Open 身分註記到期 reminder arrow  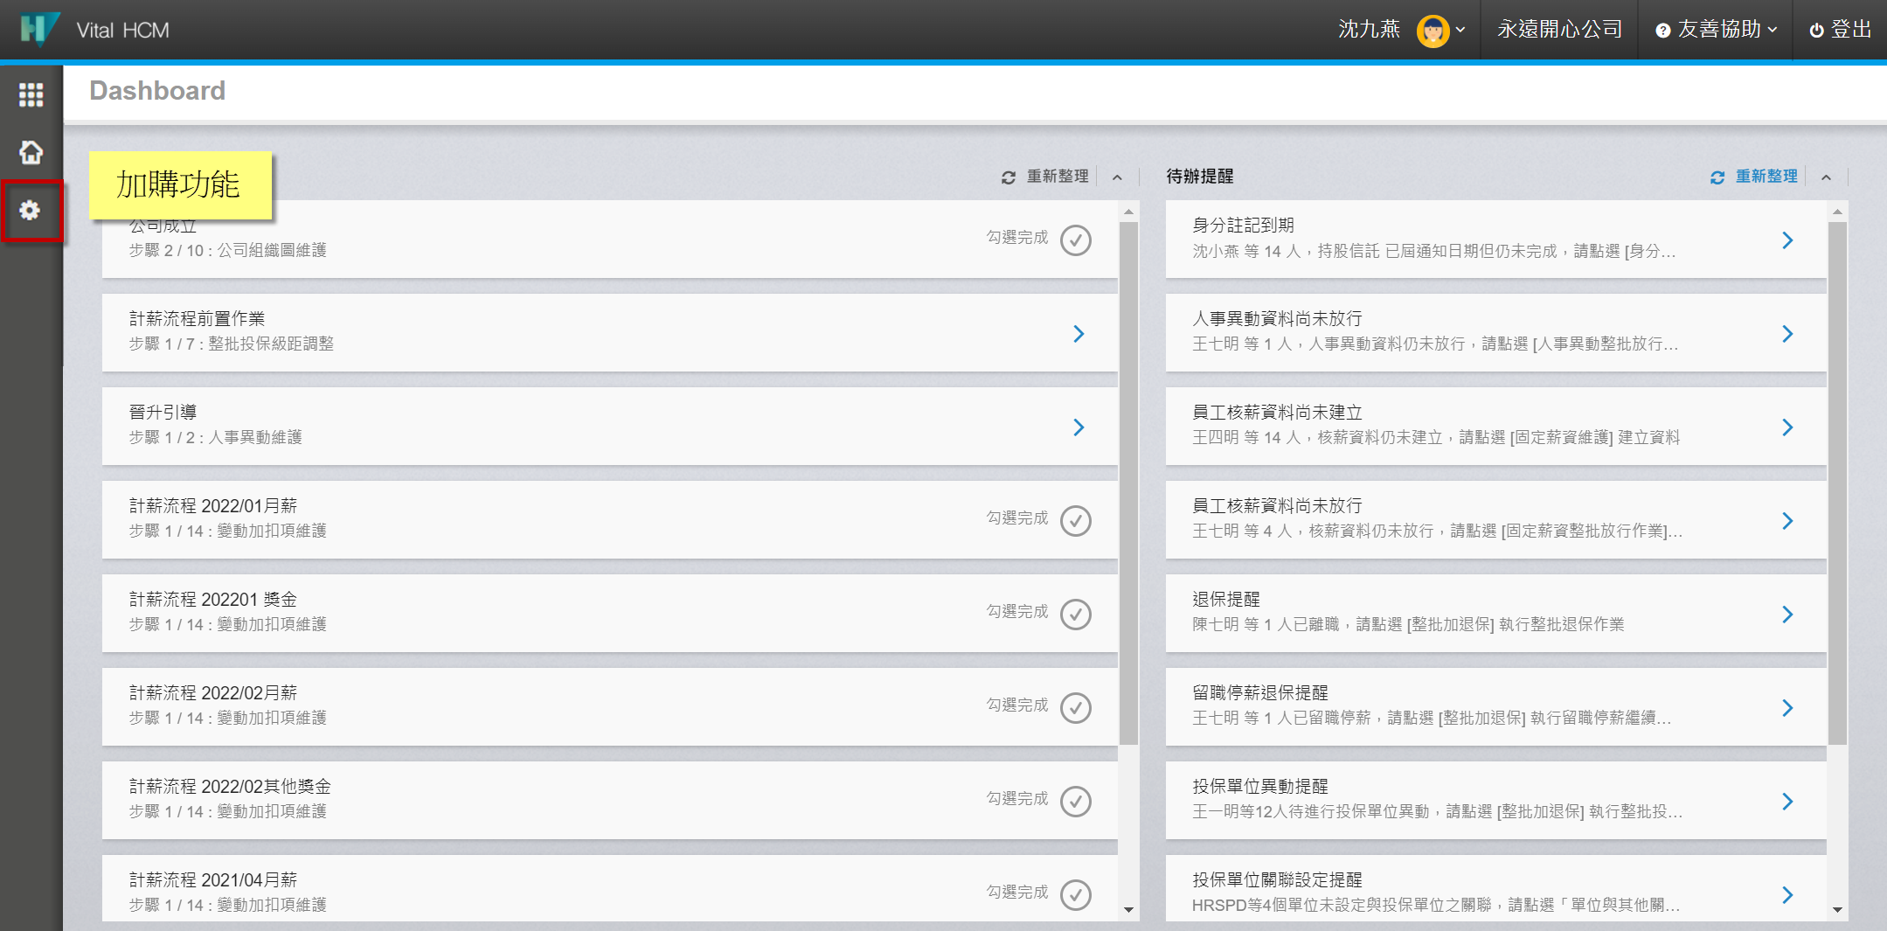(1787, 240)
